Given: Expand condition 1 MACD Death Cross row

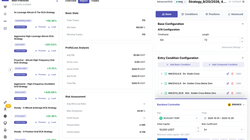Looking at the screenshot, I should point(161,74).
